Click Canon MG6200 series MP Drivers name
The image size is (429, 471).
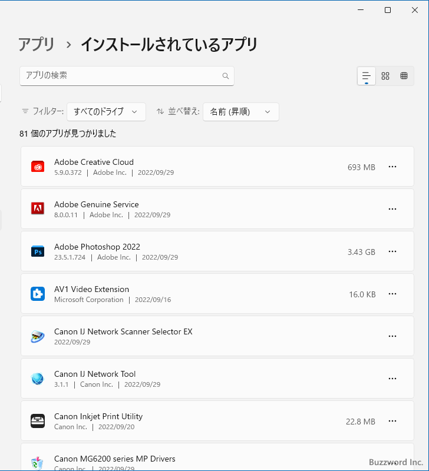[x=114, y=459]
